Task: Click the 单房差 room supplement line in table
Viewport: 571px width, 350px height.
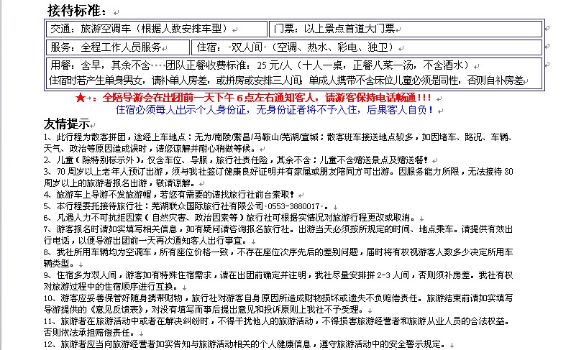Action: pyautogui.click(x=288, y=80)
